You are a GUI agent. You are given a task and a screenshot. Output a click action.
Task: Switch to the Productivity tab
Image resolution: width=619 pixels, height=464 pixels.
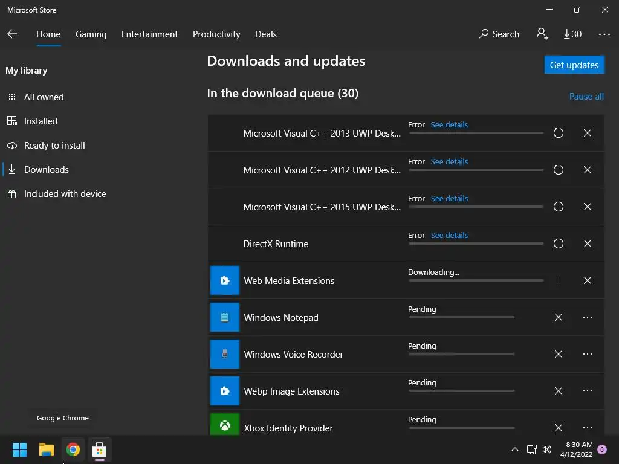pos(216,34)
